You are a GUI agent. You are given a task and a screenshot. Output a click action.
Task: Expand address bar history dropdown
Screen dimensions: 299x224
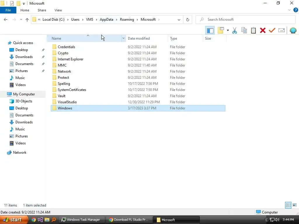point(179,20)
